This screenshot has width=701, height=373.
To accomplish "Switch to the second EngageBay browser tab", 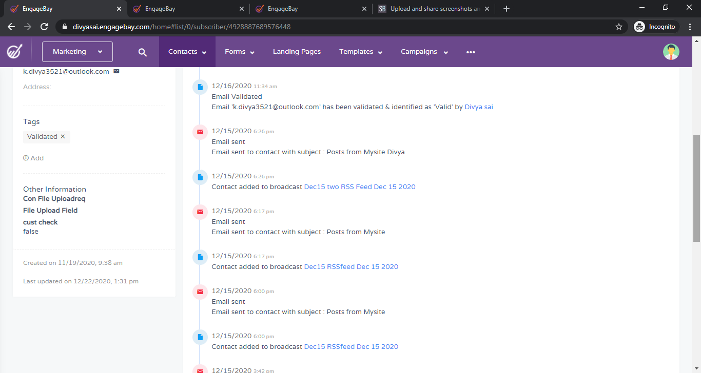I will coord(188,9).
